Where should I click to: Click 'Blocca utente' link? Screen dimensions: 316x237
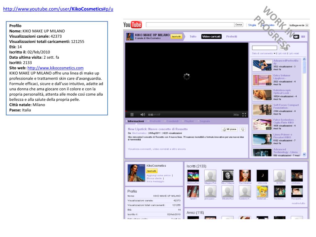pyautogui.click(x=154, y=178)
